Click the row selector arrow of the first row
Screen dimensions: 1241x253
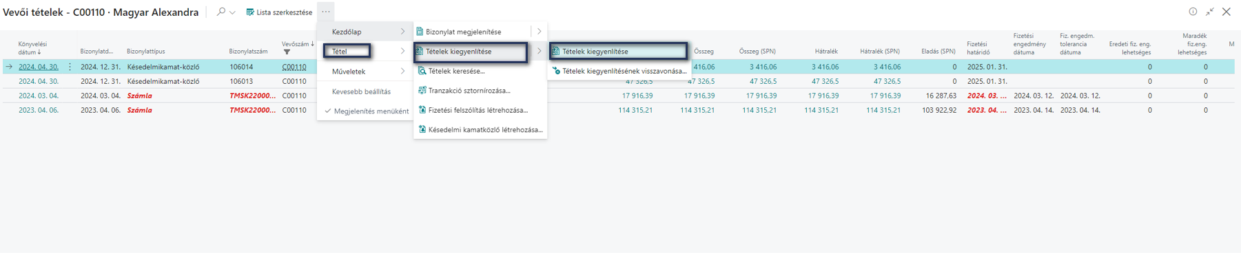[9, 67]
